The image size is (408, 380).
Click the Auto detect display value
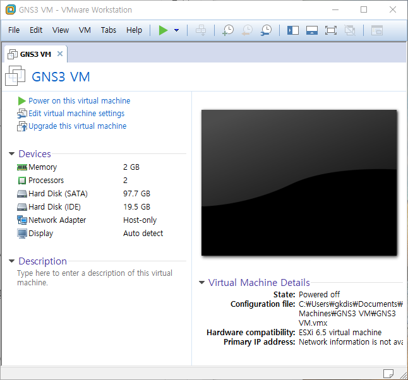[143, 234]
